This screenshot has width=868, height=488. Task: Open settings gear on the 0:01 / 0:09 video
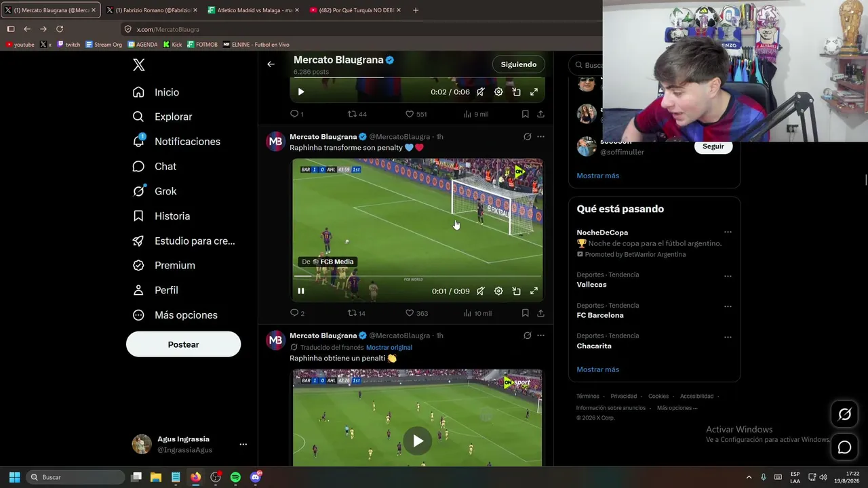[x=498, y=291]
